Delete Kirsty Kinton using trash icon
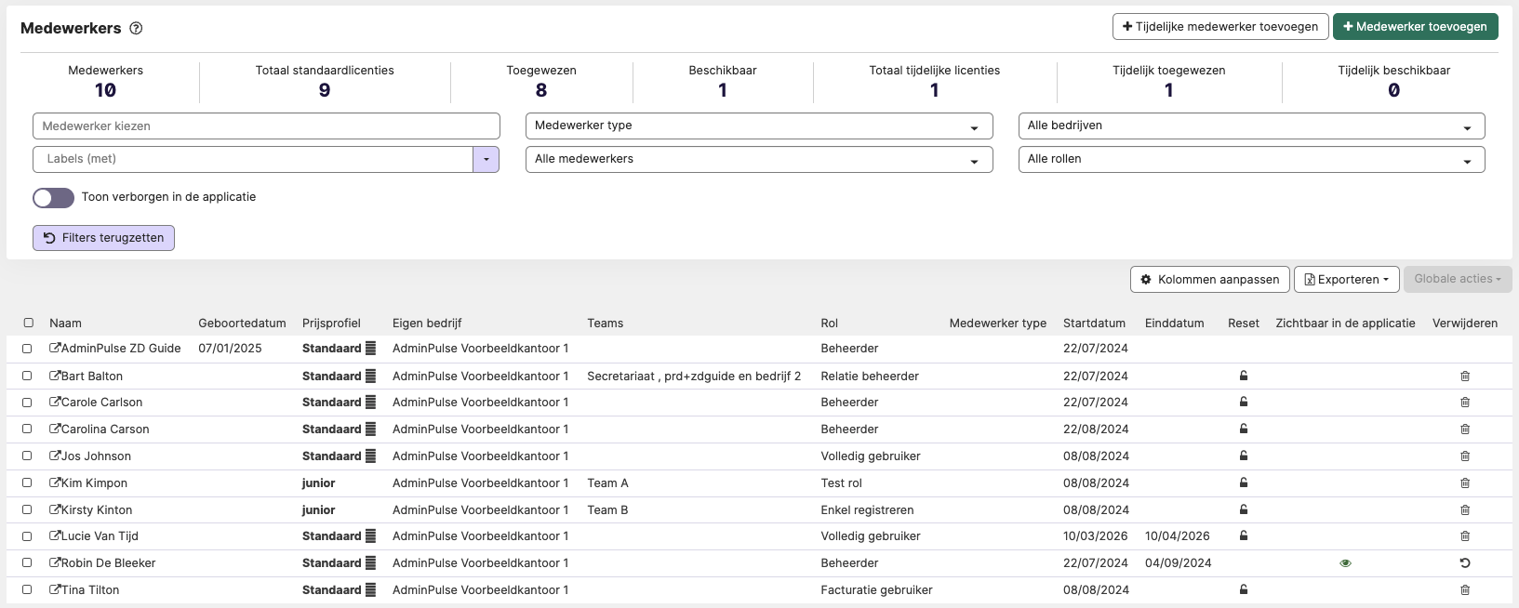Viewport: 1519px width, 608px height. [1465, 510]
